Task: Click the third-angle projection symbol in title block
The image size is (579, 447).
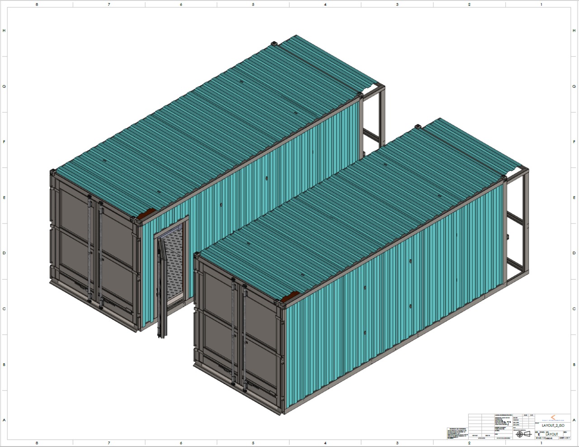Action: point(523,434)
